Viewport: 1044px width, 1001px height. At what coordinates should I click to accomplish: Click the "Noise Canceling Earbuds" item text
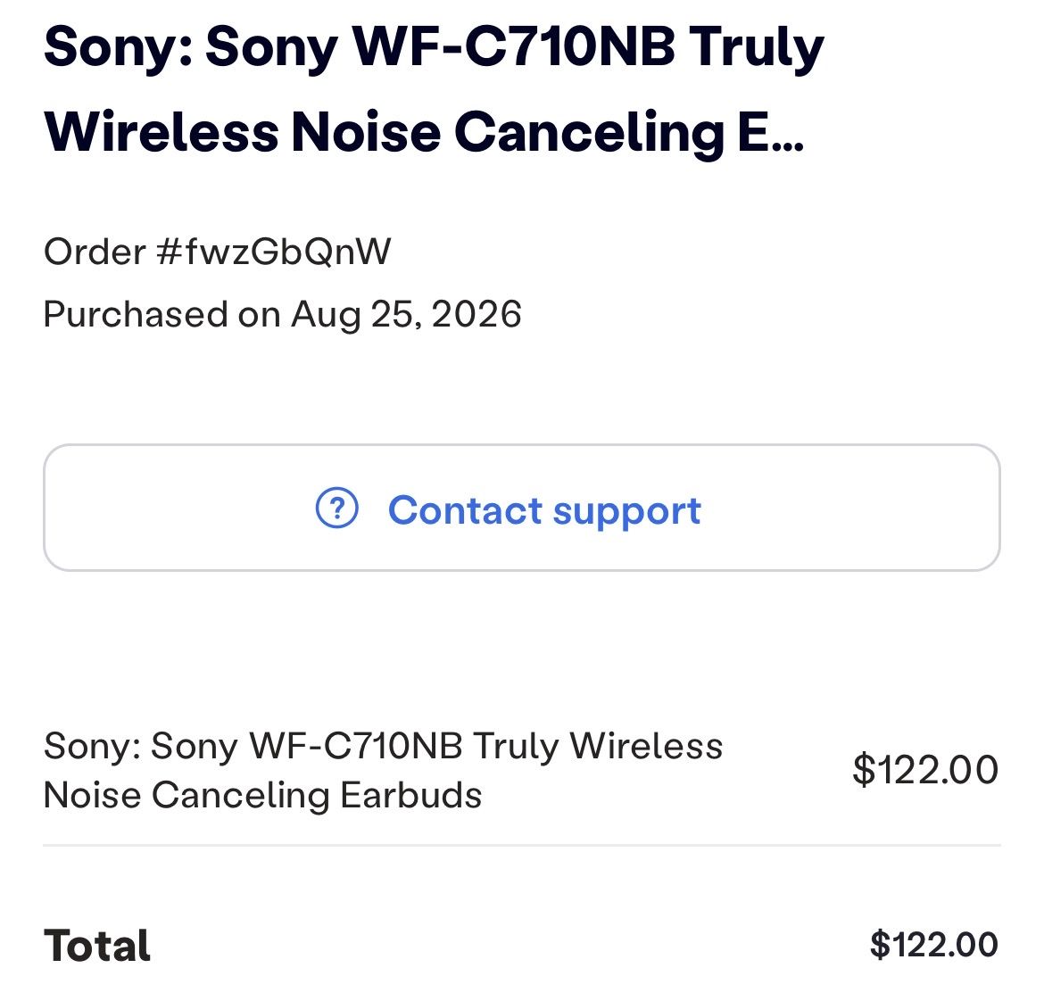[262, 795]
